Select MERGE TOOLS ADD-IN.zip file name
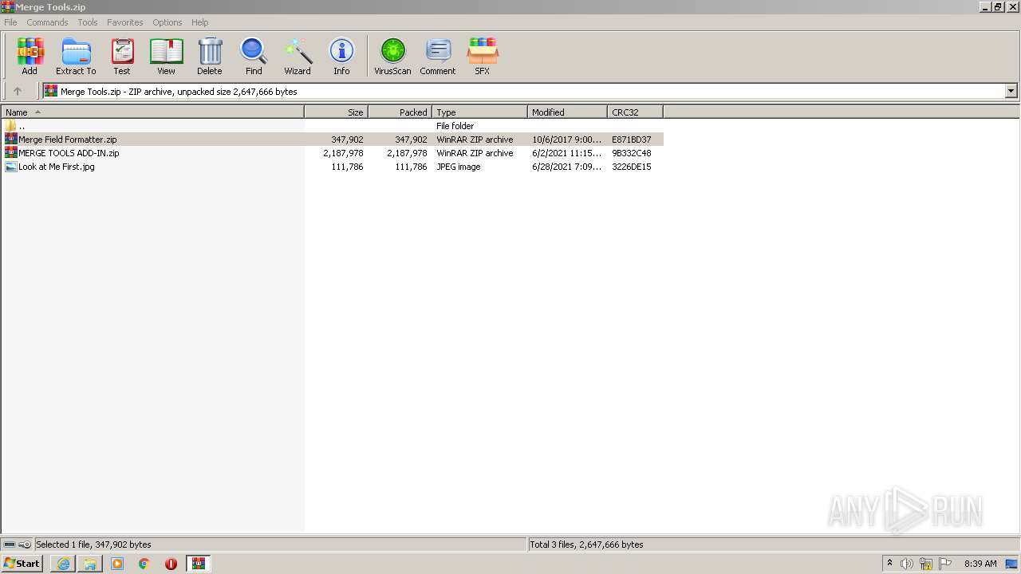 click(69, 153)
